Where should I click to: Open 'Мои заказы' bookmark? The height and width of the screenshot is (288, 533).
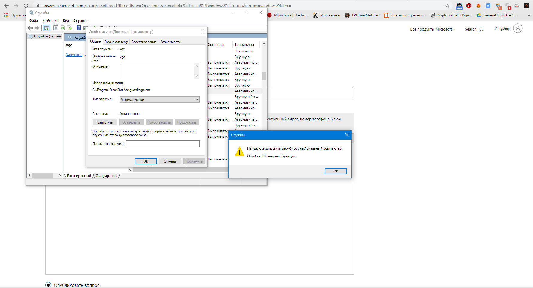326,15
